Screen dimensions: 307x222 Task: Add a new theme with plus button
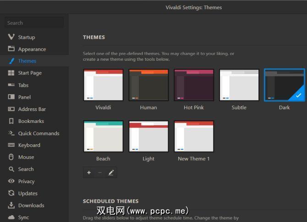[x=89, y=172]
